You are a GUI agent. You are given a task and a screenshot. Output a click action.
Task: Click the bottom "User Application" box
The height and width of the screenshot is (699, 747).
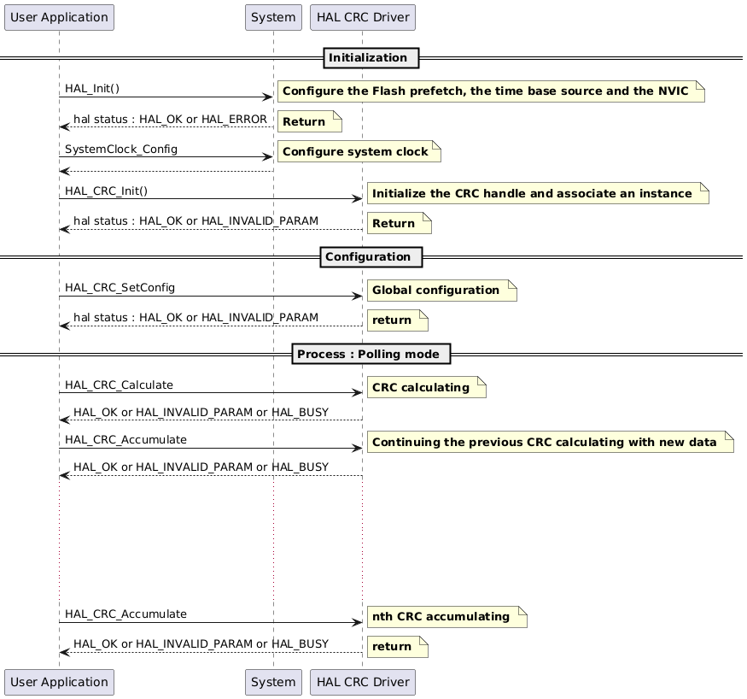pos(58,682)
